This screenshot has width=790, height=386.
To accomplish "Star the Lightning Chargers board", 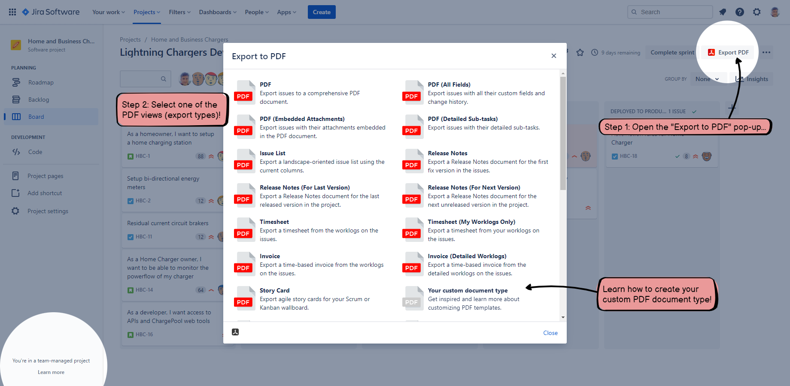I will [580, 52].
